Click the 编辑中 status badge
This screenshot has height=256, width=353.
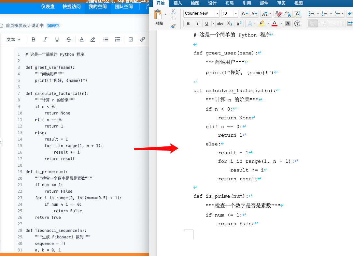coord(53,26)
